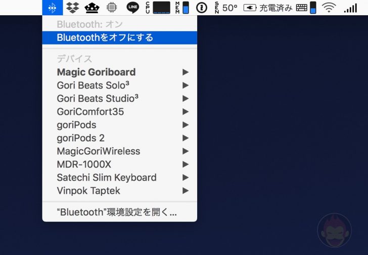Click the cellular signal bars icon

tap(350, 8)
